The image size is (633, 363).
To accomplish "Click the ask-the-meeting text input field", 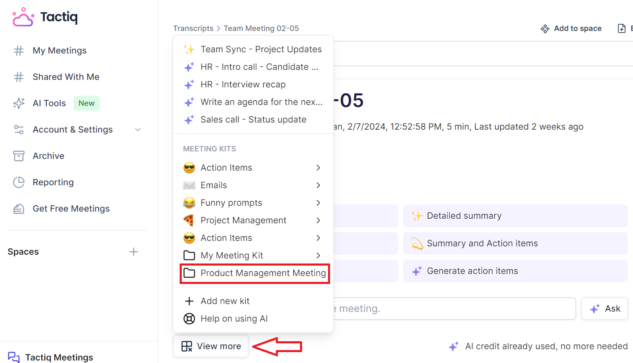I will click(453, 309).
